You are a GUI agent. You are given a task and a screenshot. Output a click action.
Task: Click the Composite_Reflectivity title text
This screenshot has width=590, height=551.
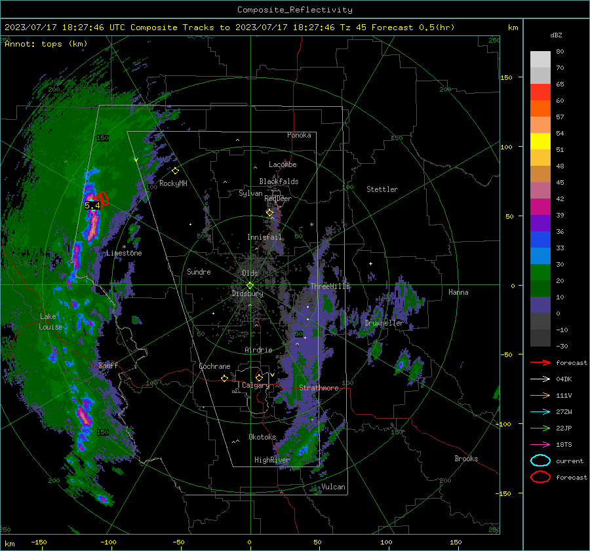[295, 10]
